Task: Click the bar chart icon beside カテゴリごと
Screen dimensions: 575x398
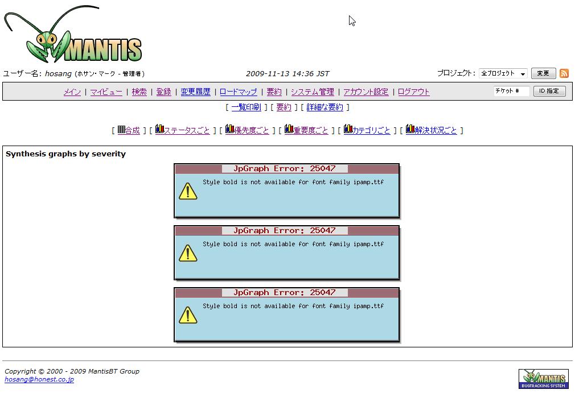Action: 348,130
